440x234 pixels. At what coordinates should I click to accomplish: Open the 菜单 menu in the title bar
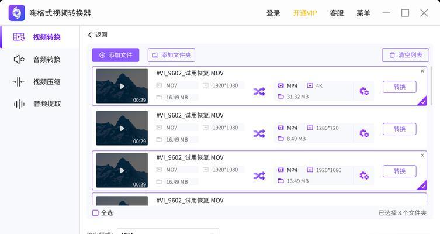click(x=363, y=13)
